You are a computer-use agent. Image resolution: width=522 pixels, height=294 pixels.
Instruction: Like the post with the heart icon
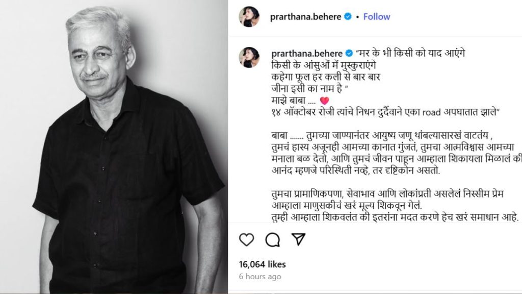(246, 240)
